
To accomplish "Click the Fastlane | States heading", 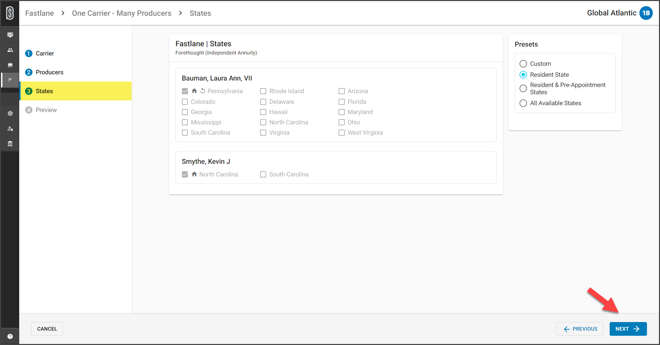I will coord(204,44).
